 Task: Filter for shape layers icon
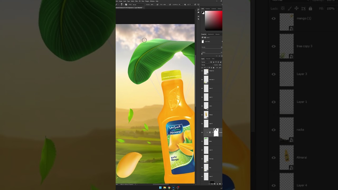click(x=218, y=62)
